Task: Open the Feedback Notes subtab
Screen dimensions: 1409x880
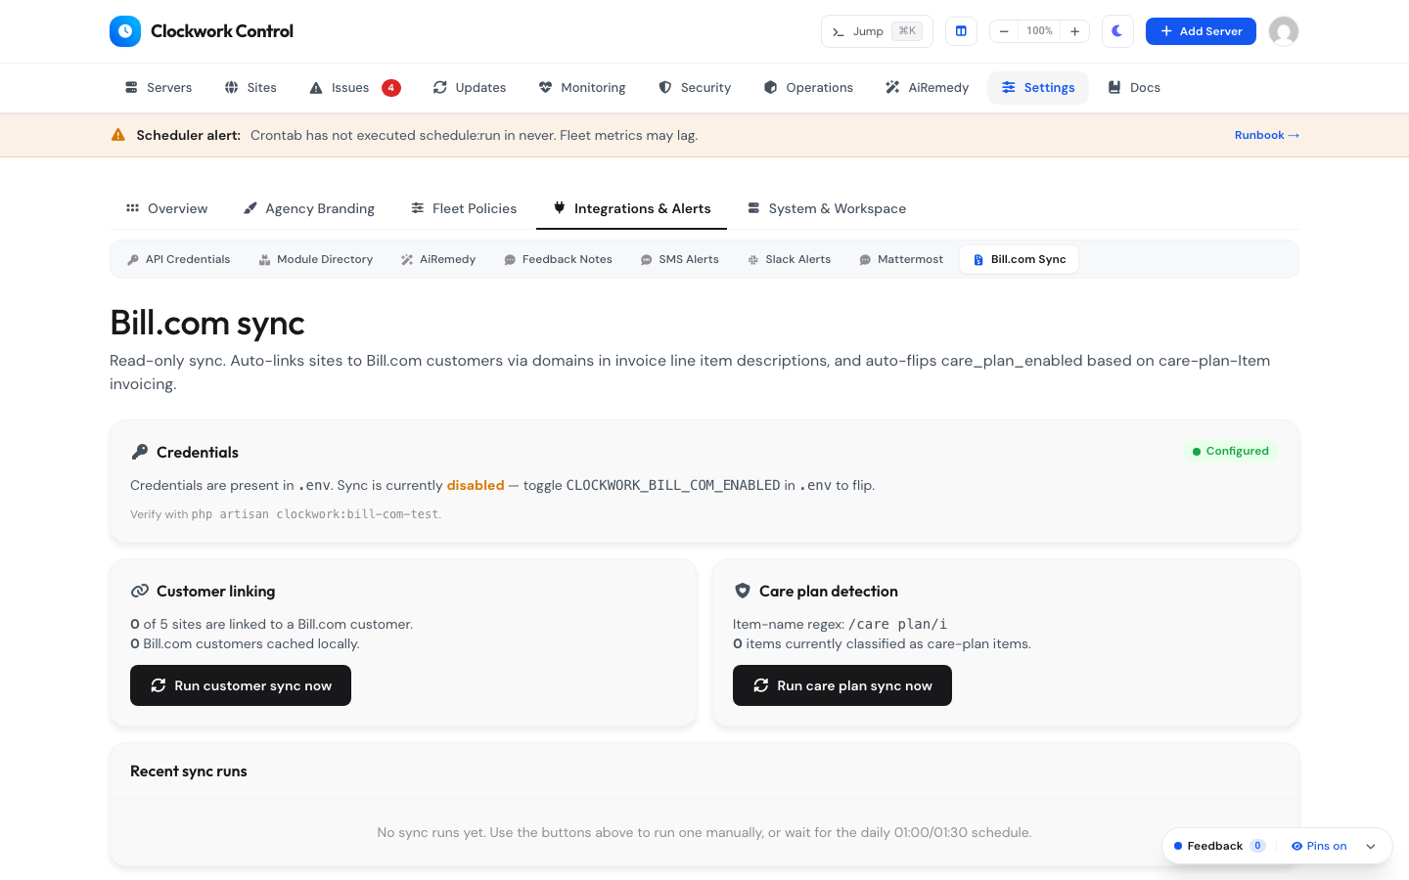Action: tap(558, 259)
